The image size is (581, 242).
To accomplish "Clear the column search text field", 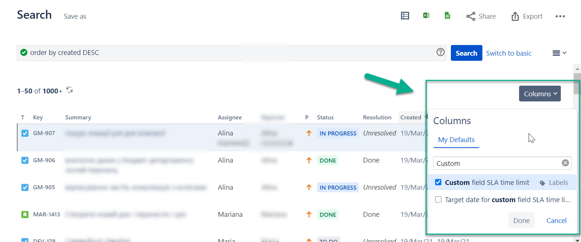I will (x=565, y=163).
